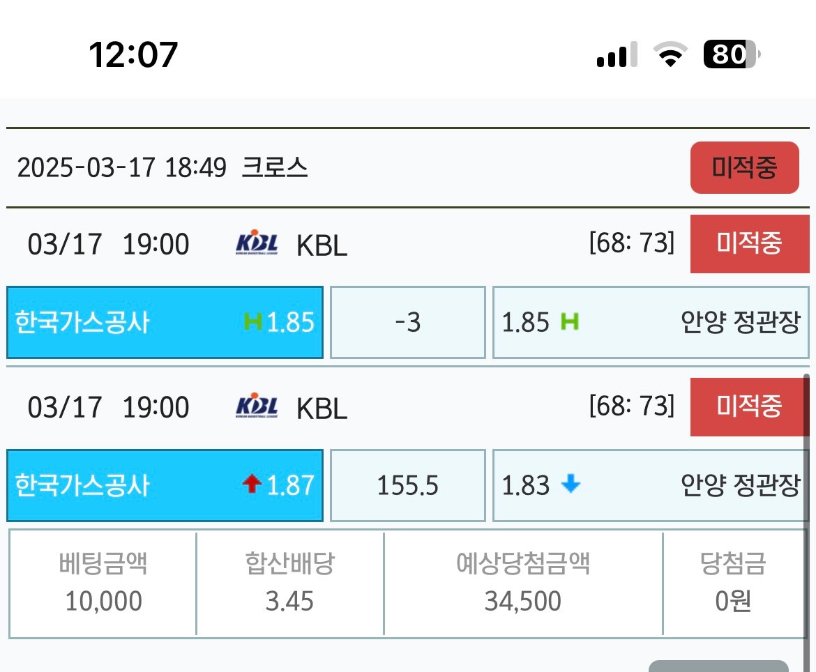
Task: Select 안양 정관장 under bet at 1.83
Action: (650, 485)
